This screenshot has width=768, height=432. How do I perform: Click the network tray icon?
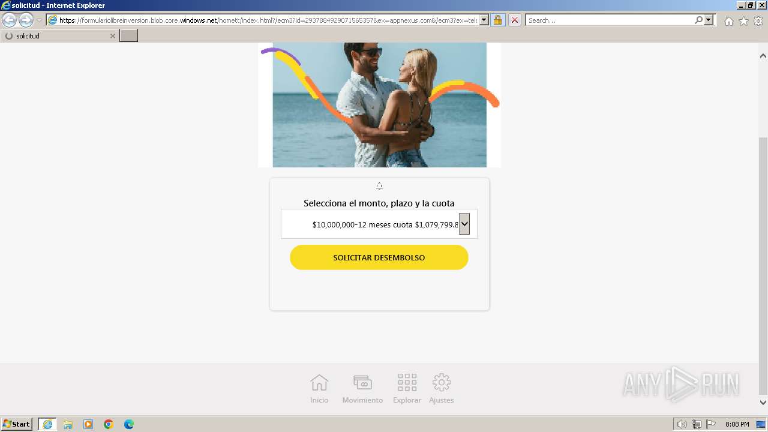697,424
